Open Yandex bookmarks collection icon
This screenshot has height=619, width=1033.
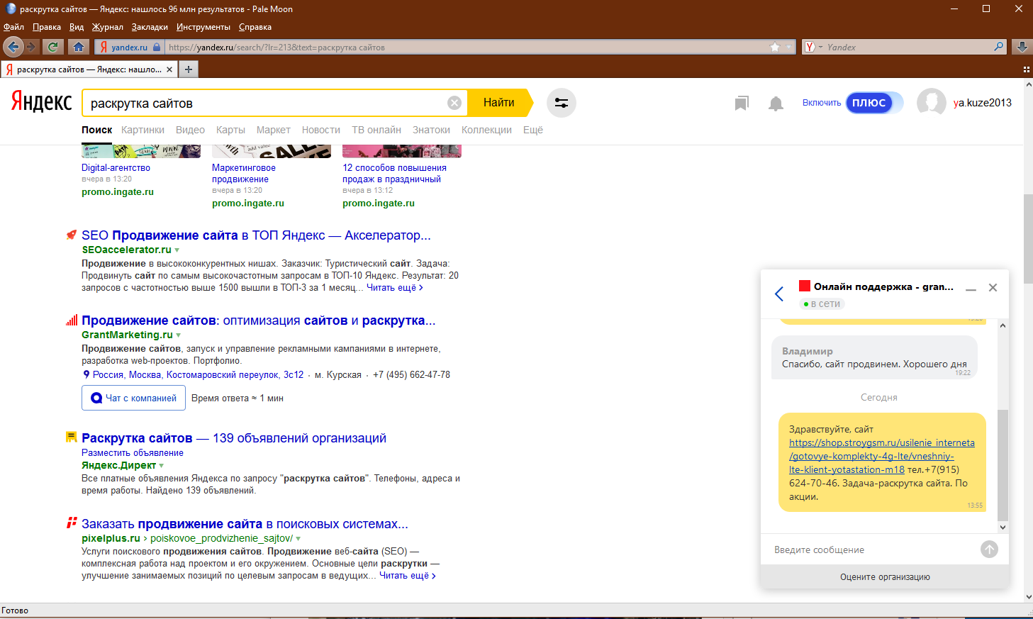(742, 104)
